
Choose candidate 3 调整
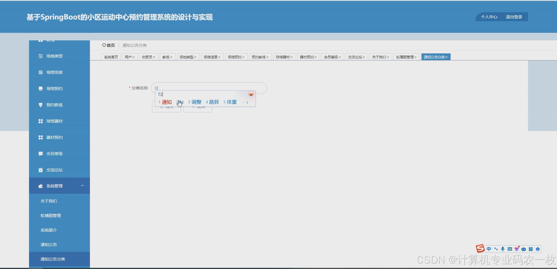pyautogui.click(x=195, y=102)
